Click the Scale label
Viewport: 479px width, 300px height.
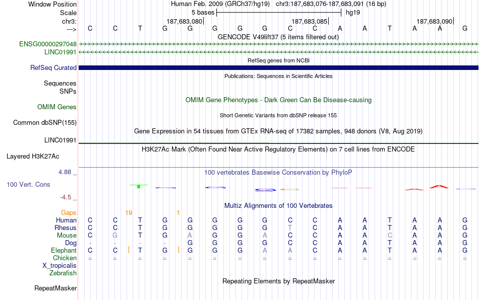68,13
